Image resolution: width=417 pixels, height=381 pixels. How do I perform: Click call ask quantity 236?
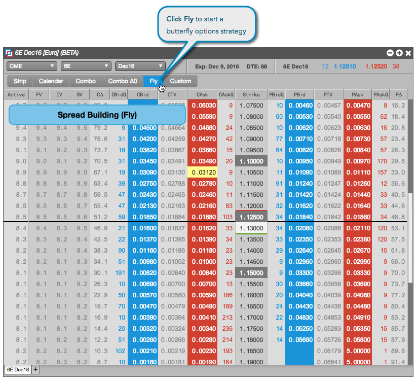click(x=228, y=329)
